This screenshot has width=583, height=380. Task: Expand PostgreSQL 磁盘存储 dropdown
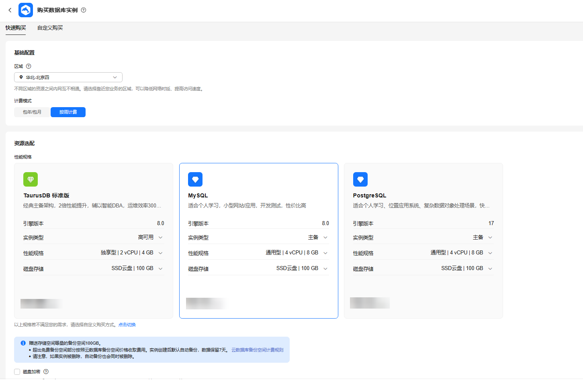(x=490, y=268)
